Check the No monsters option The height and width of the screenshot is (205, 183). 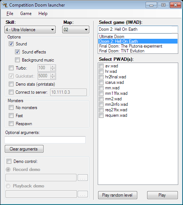point(11,108)
